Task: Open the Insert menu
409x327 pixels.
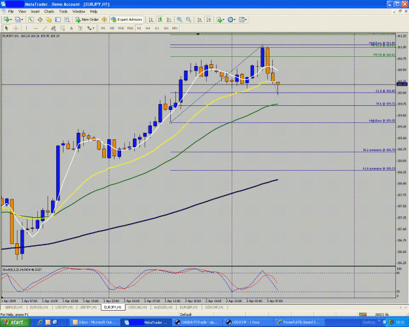Action: pos(35,12)
